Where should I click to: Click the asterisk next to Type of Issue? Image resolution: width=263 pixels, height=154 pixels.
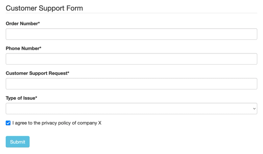[36, 98]
